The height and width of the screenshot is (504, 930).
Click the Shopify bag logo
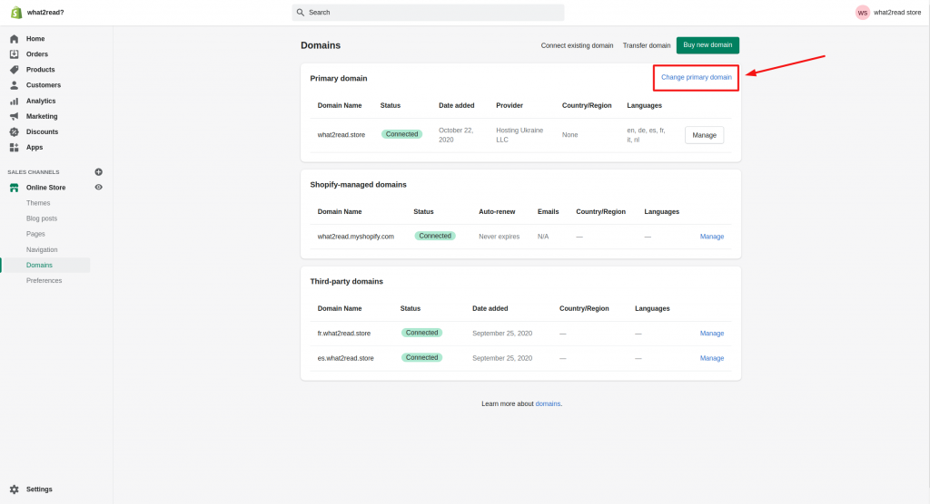click(x=16, y=13)
